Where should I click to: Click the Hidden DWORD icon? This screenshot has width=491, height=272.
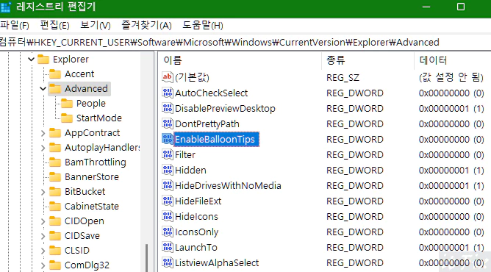(168, 170)
